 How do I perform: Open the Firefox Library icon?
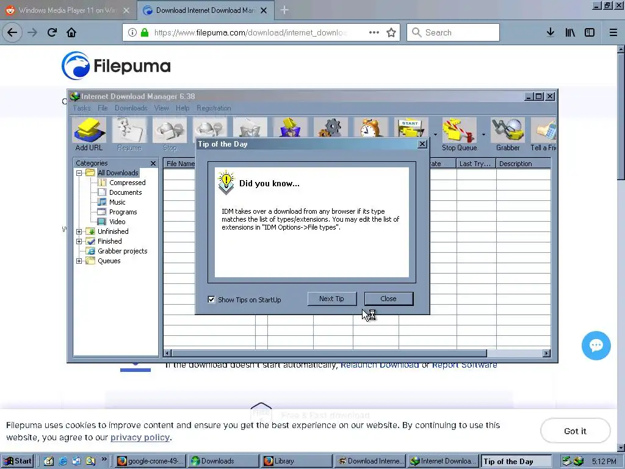click(x=570, y=32)
